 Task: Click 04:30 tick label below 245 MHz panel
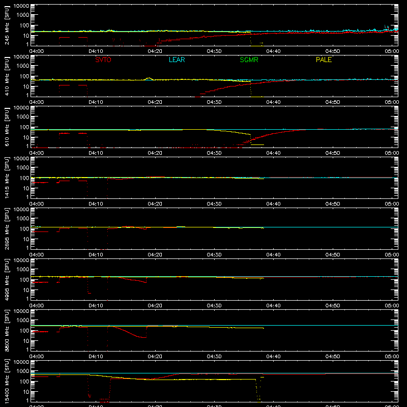click(x=214, y=51)
